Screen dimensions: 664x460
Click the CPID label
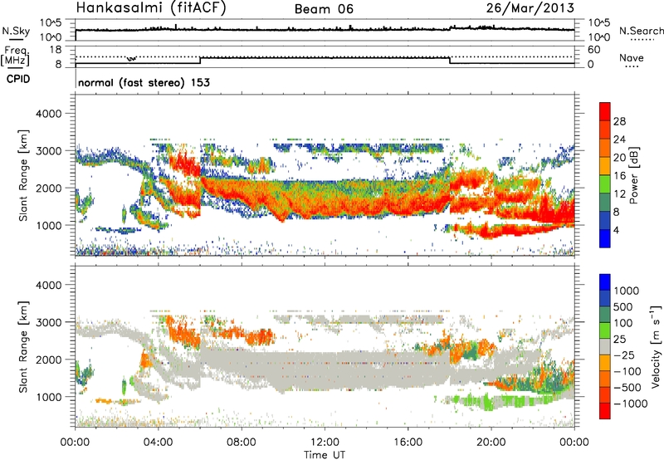[18, 79]
